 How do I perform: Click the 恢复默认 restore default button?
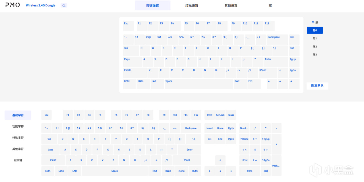click(x=317, y=86)
